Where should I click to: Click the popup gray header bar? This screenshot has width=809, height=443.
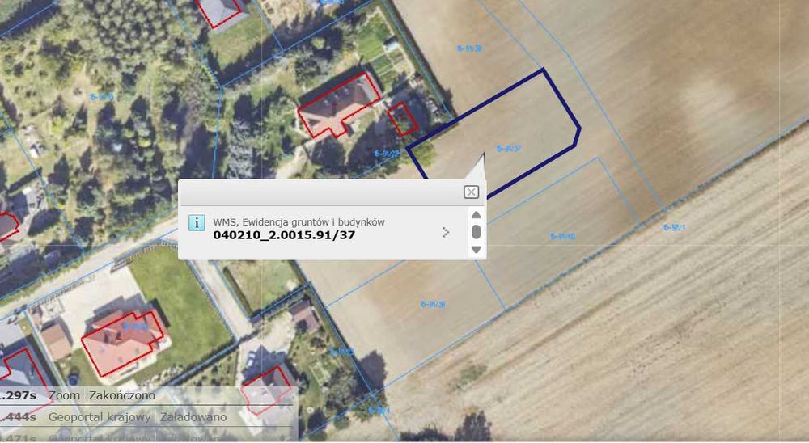[x=320, y=192]
